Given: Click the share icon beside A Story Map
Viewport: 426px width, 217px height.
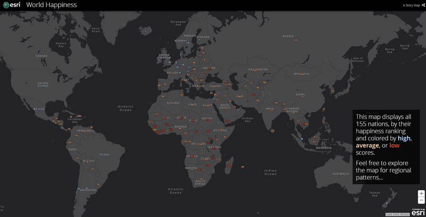Looking at the screenshot, I should 423,5.
